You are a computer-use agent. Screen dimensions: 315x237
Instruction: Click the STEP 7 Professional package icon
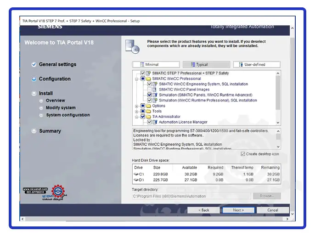(x=148, y=73)
